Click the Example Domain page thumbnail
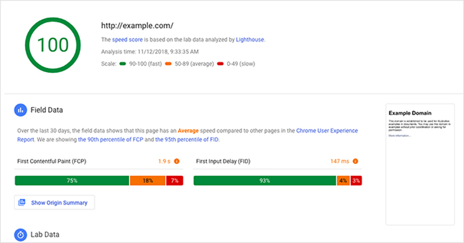This screenshot has width=464, height=243. click(420, 164)
